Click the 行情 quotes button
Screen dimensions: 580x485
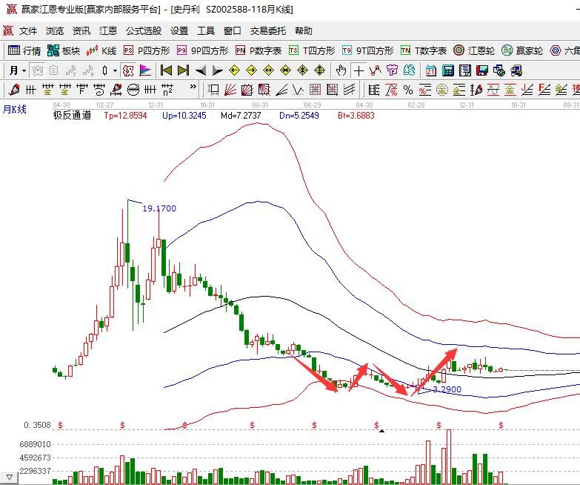click(x=24, y=50)
